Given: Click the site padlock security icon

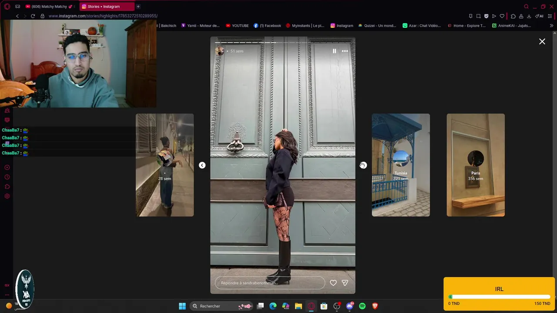Looking at the screenshot, I should tap(42, 16).
